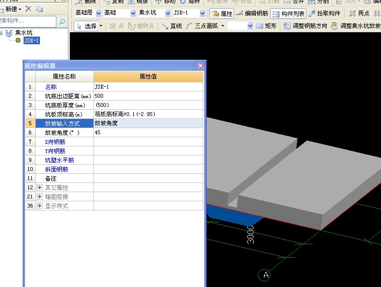Click the 两点 two-point axis tool
381x287 pixels.
pyautogui.click(x=359, y=13)
